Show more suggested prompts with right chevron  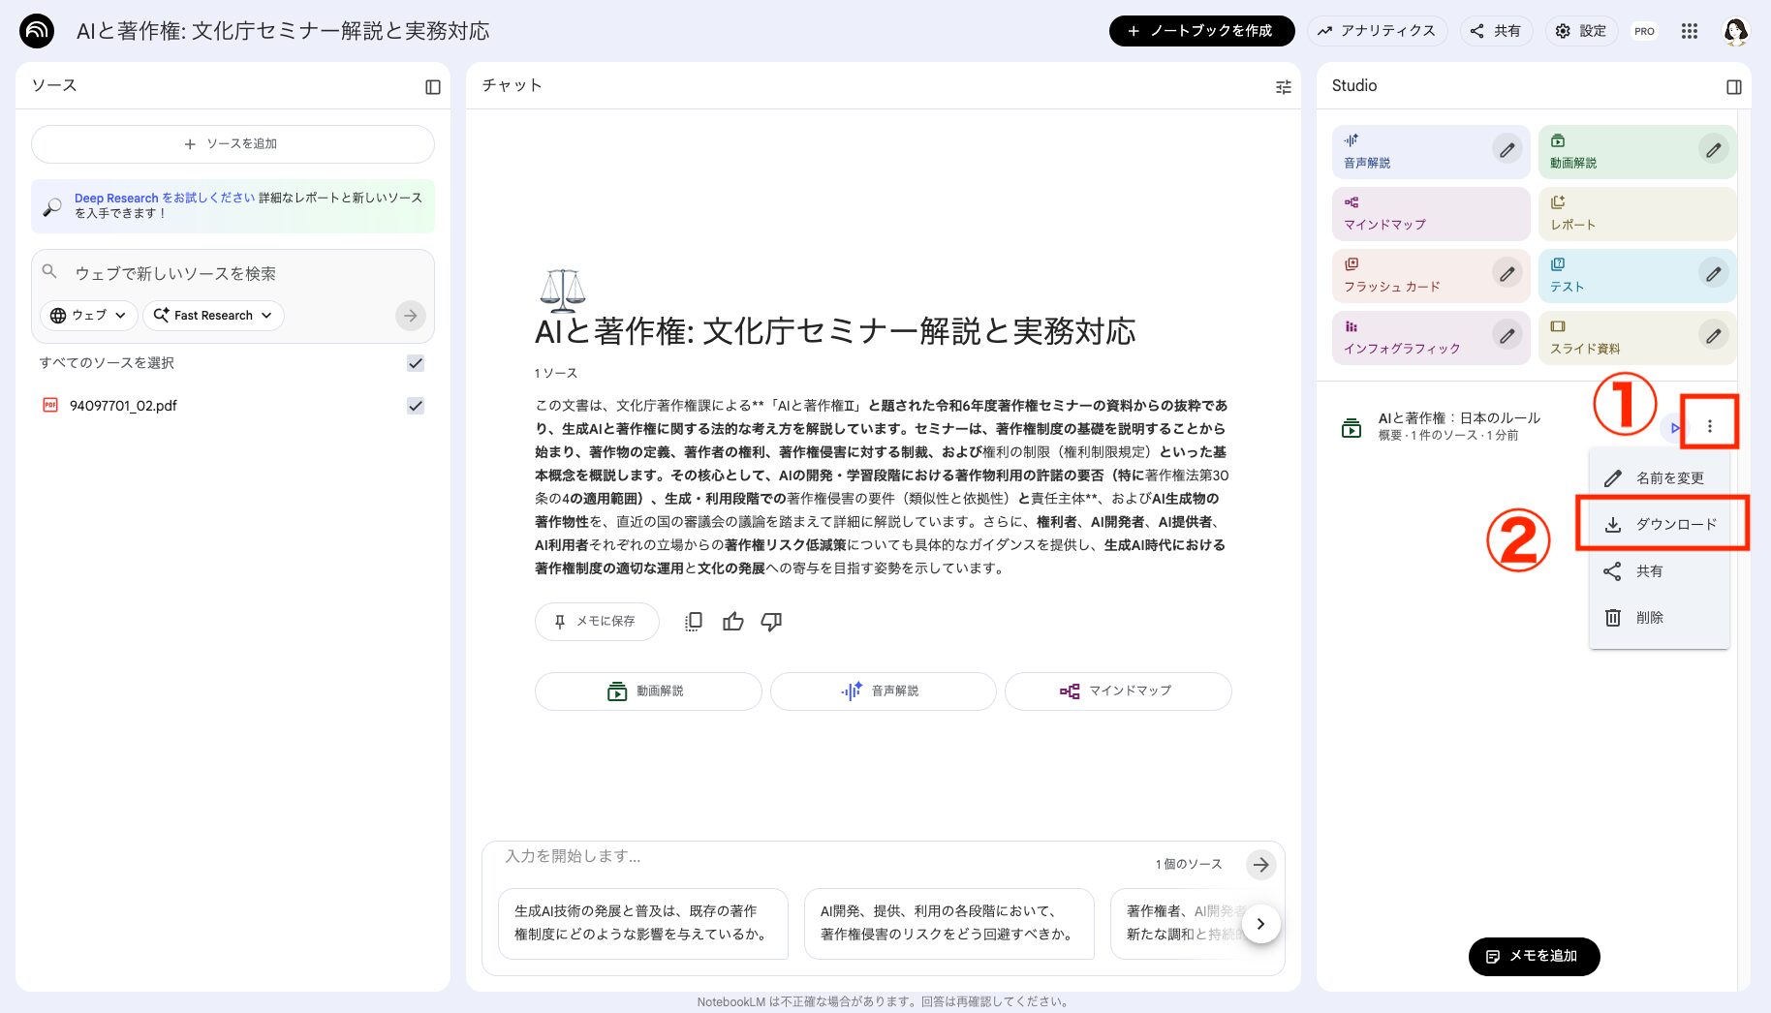(1260, 924)
